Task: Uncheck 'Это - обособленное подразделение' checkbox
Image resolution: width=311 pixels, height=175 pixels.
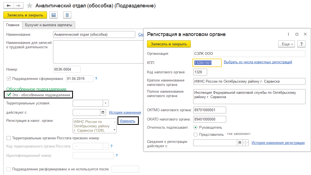Action: point(9,95)
